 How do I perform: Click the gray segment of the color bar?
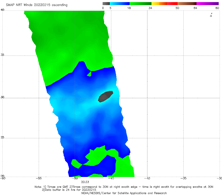coord(106,4)
